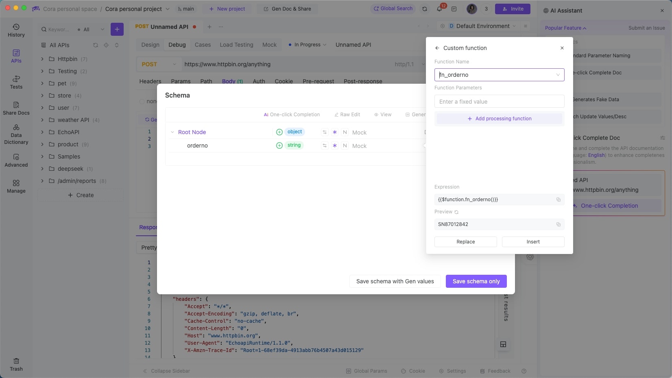This screenshot has height=378, width=672.
Task: Open the Trash in sidebar
Action: click(16, 365)
